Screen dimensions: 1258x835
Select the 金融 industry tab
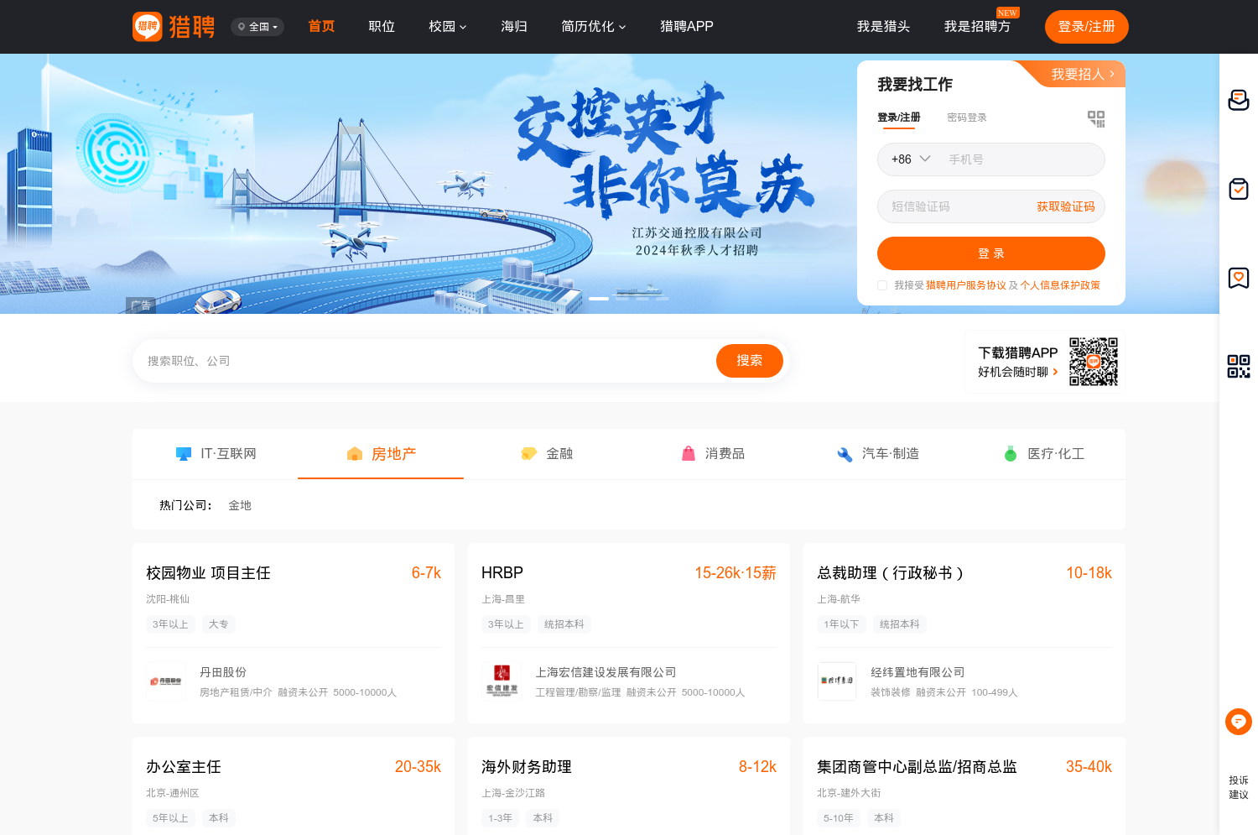[546, 454]
